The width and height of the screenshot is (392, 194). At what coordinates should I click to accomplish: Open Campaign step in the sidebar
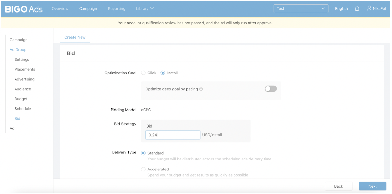pyautogui.click(x=18, y=40)
